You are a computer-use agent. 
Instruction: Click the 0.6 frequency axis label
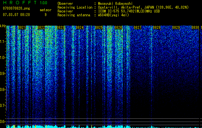click(3, 122)
